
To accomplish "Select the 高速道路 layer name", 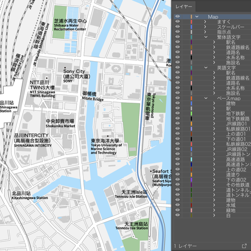I will point(235,159).
